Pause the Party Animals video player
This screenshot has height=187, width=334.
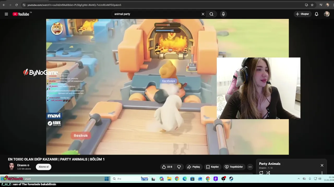[x=168, y=87]
